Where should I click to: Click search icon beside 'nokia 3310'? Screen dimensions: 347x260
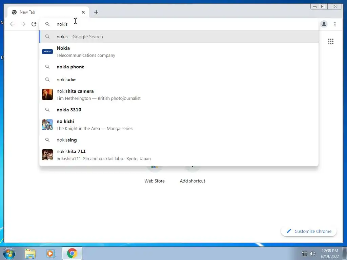coord(47,109)
